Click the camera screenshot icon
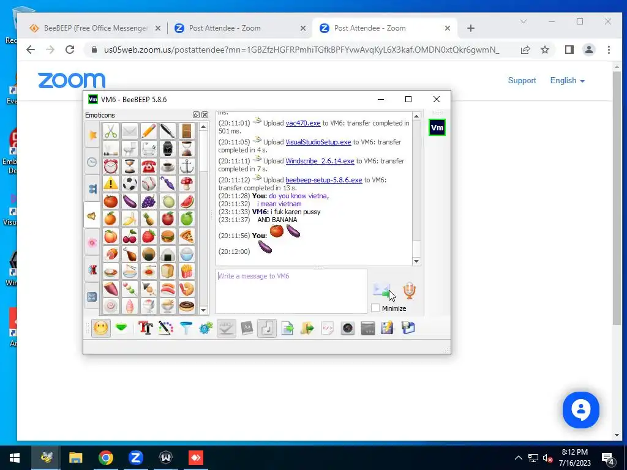 348,329
